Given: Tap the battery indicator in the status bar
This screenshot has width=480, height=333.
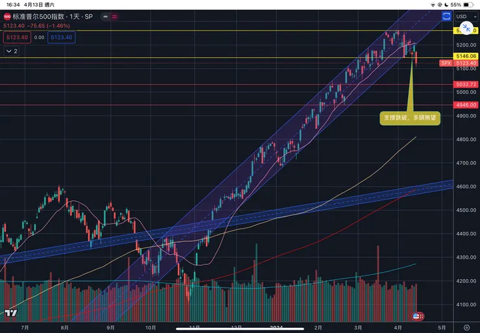Looking at the screenshot, I should click(x=468, y=5).
